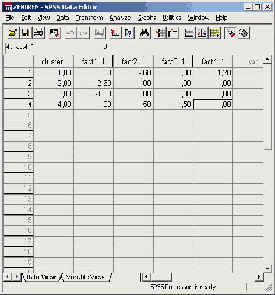Select the fact1_1 column header
Image resolution: width=275 pixels, height=295 pixels.
93,61
